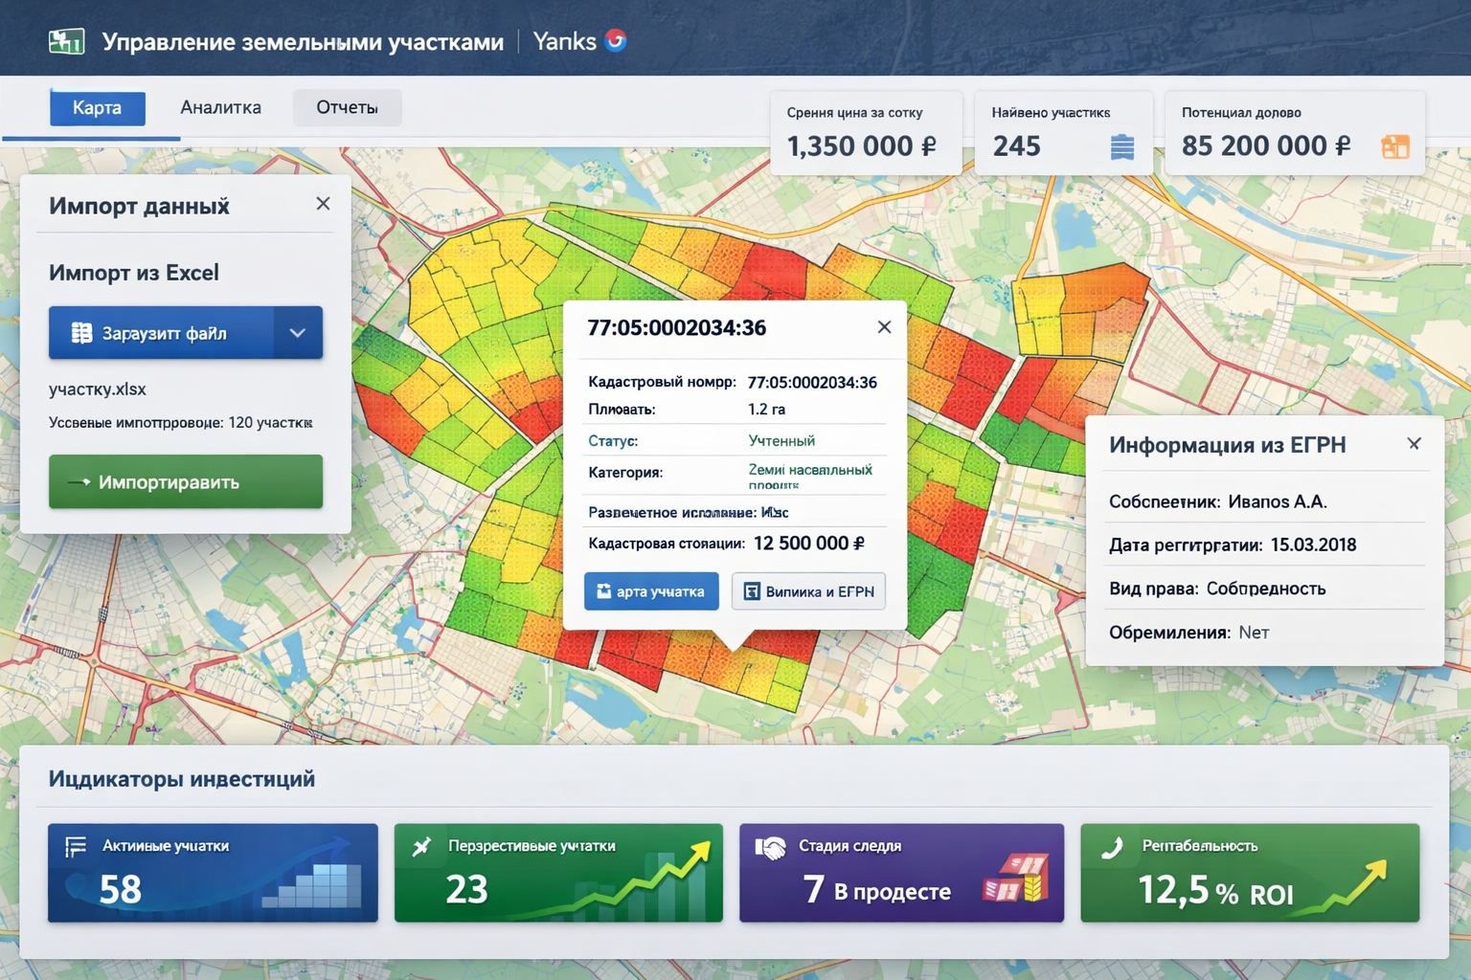Close the Информация из ЕГРН panel

pyautogui.click(x=1414, y=444)
